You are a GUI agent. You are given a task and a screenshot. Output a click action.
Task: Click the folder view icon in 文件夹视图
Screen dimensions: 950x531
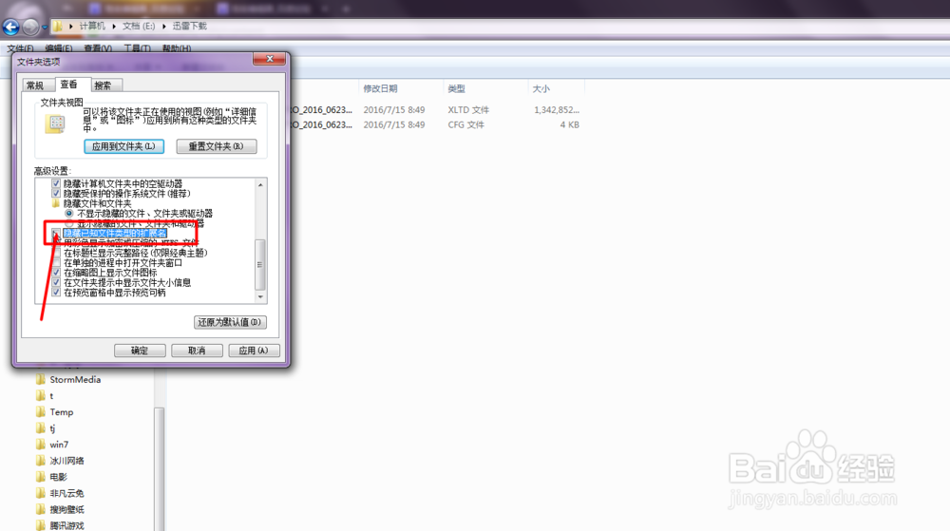point(56,123)
